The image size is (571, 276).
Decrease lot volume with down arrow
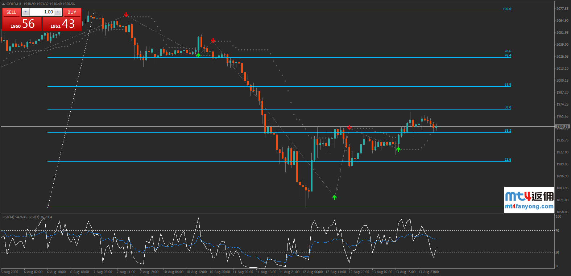[25, 12]
